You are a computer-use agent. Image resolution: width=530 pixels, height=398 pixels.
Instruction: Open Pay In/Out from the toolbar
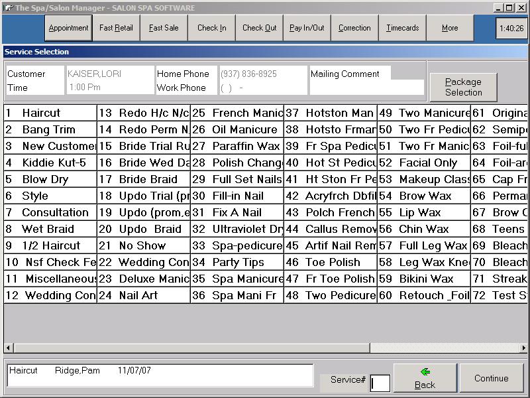point(307,28)
